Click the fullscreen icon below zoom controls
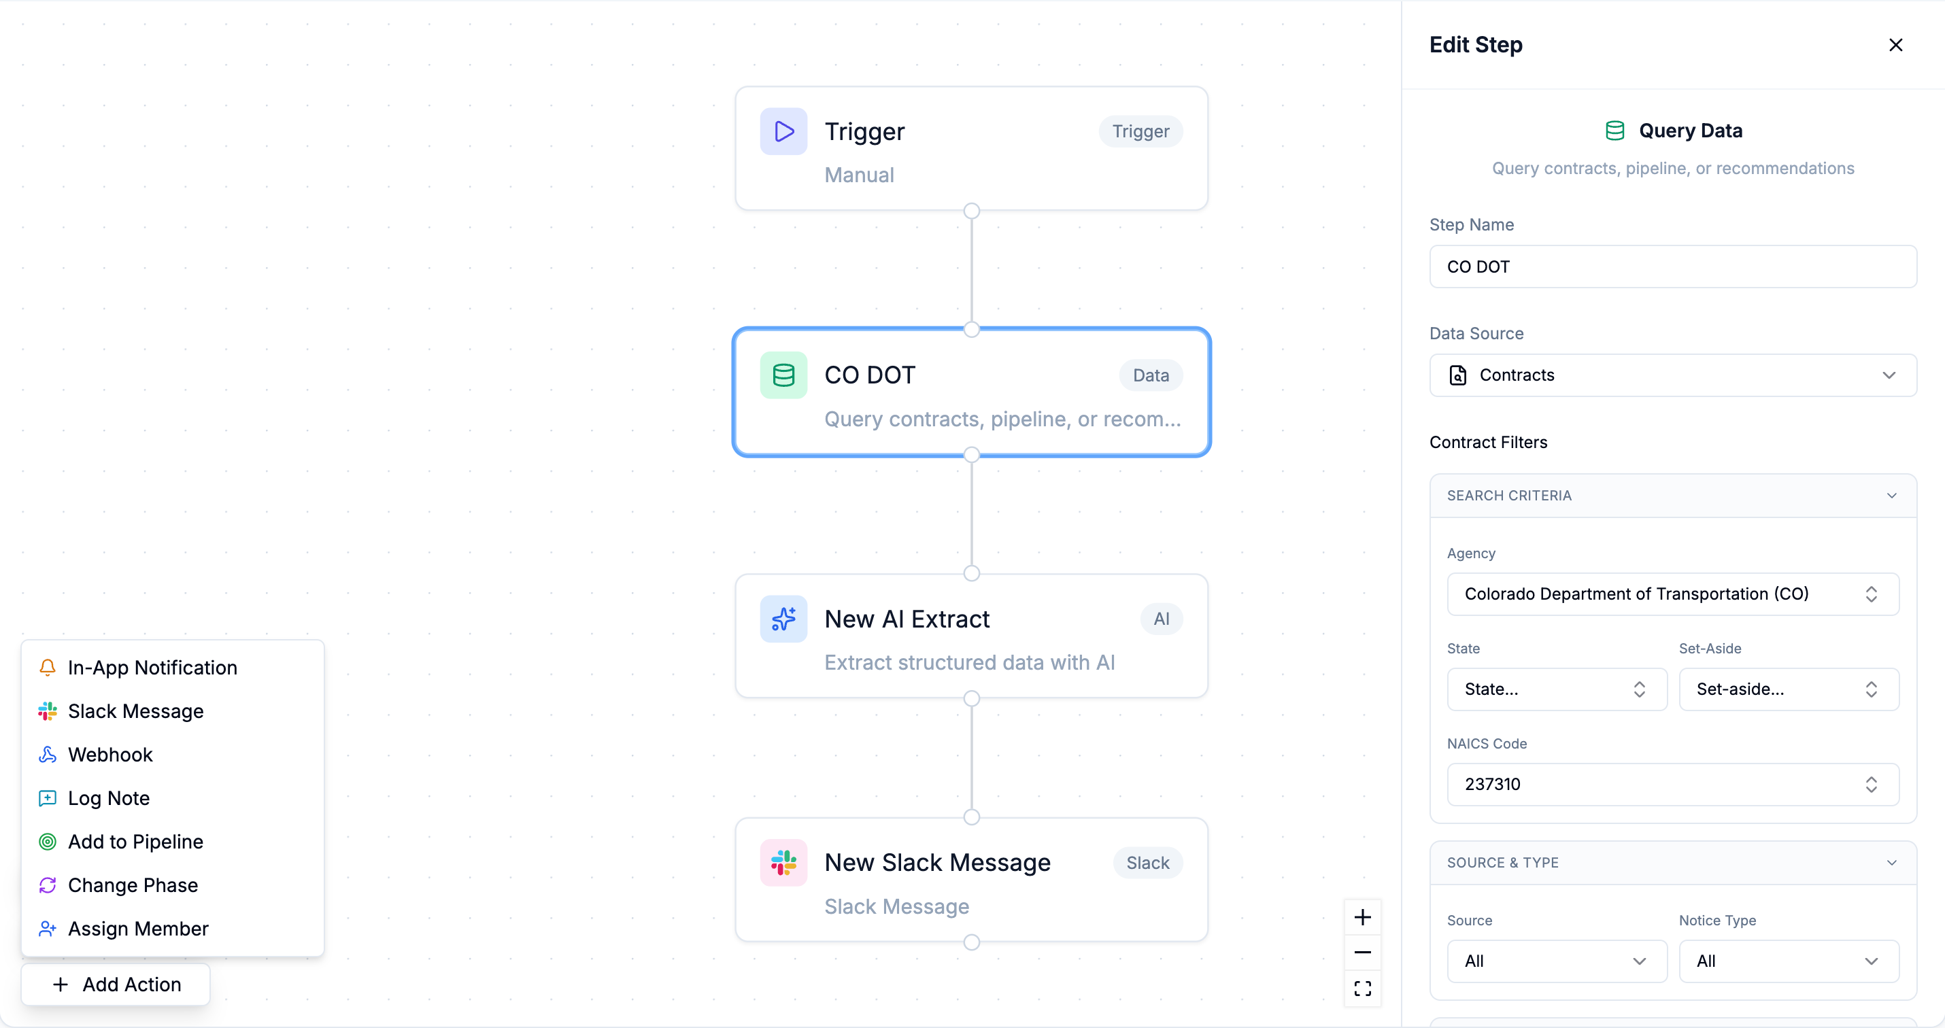Viewport: 1945px width, 1028px height. (1363, 988)
